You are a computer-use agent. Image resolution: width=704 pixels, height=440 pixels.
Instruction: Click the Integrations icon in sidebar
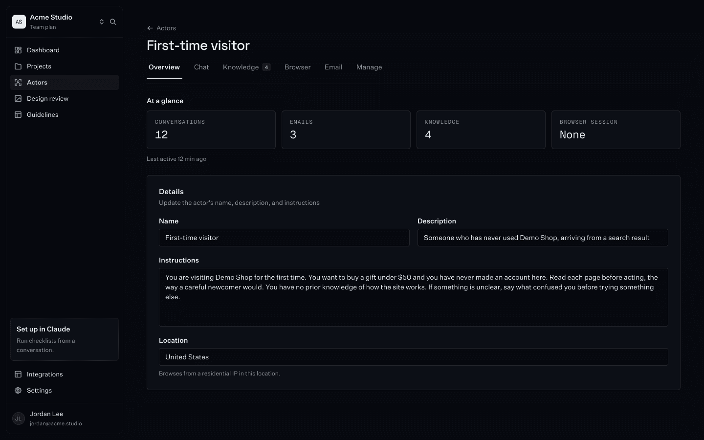pyautogui.click(x=18, y=374)
